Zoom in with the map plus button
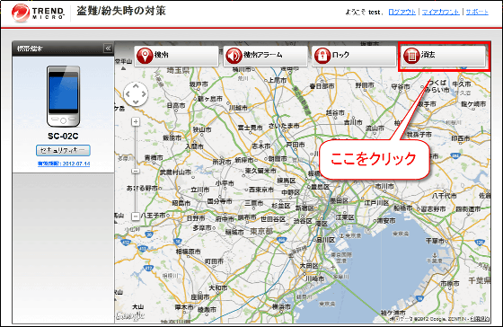The image size is (503, 327). pyautogui.click(x=136, y=121)
